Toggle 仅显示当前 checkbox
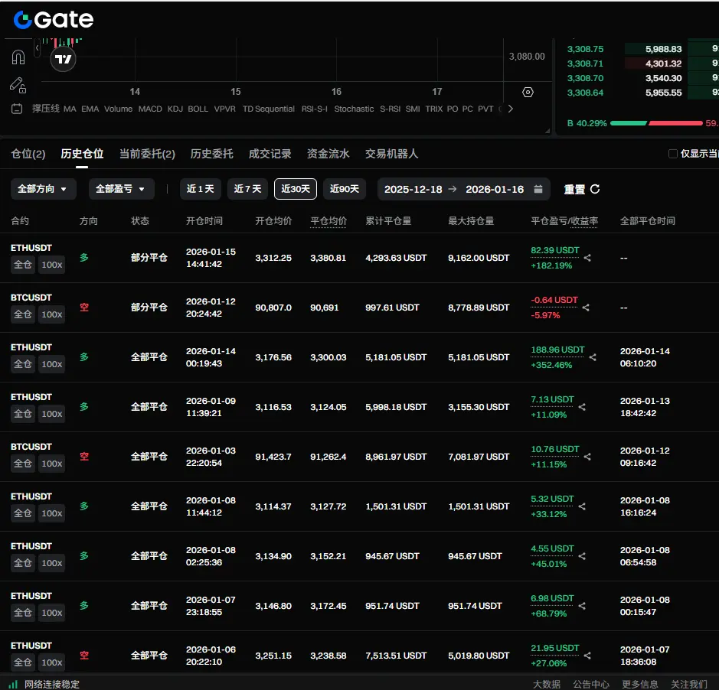The width and height of the screenshot is (719, 690). tap(673, 154)
